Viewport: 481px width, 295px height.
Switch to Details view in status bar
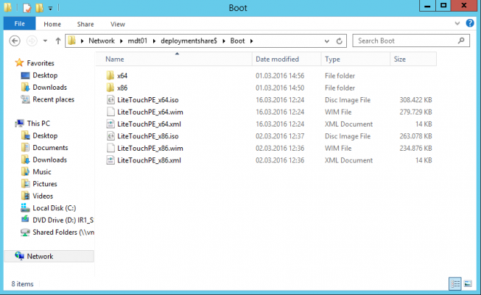(455, 284)
